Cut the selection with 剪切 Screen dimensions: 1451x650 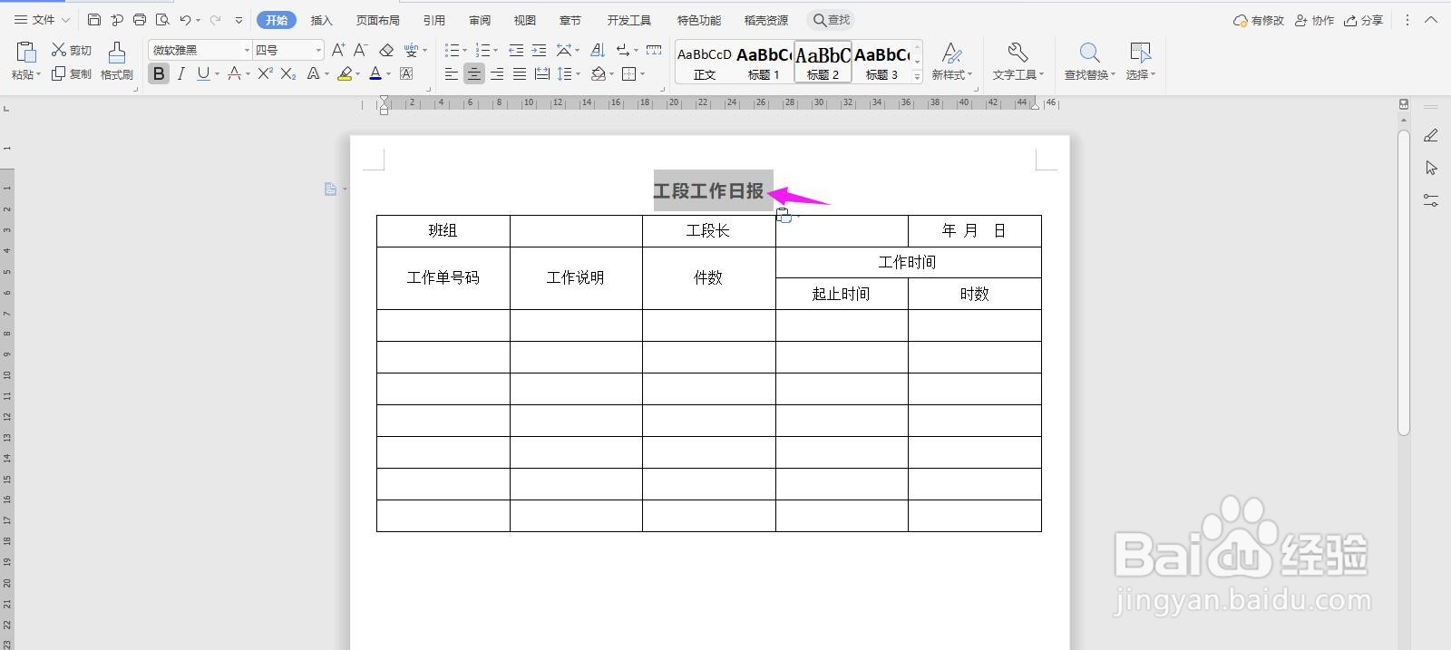pyautogui.click(x=71, y=50)
